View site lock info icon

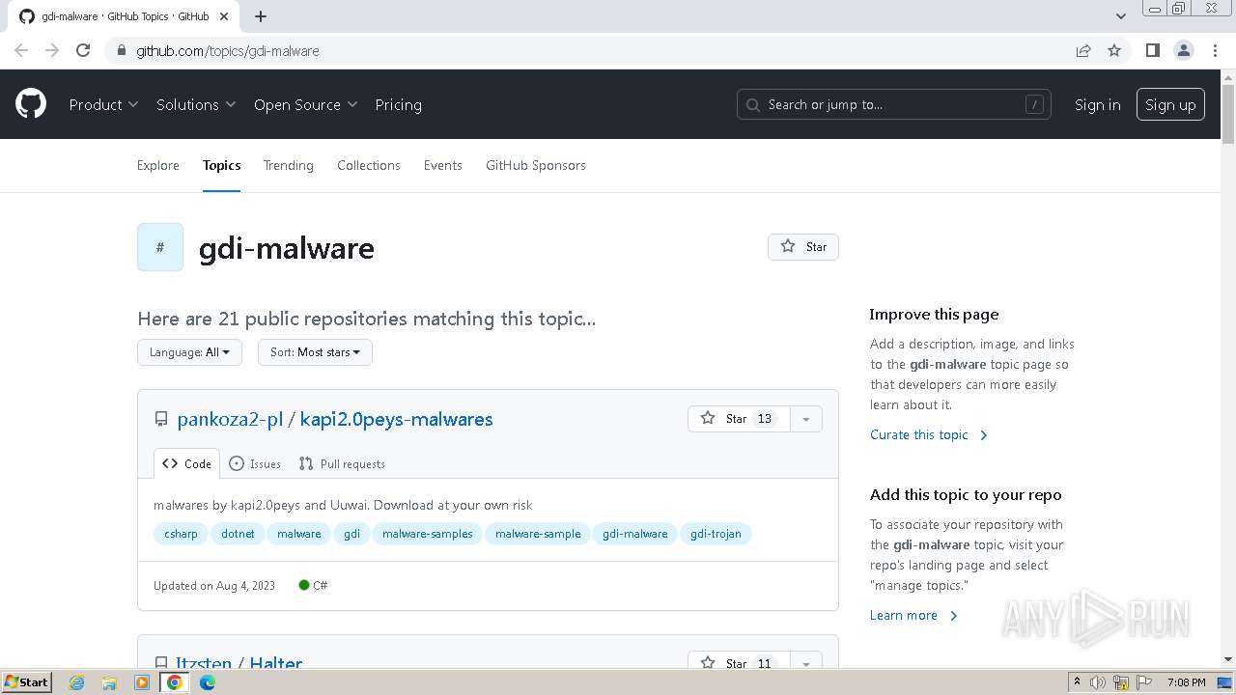pyautogui.click(x=121, y=50)
